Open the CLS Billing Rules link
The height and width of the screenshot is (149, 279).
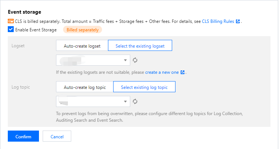[218, 21]
